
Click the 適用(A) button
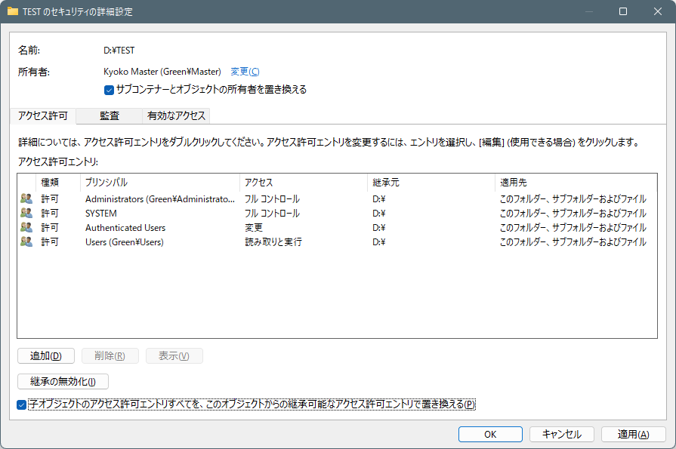[x=633, y=435]
